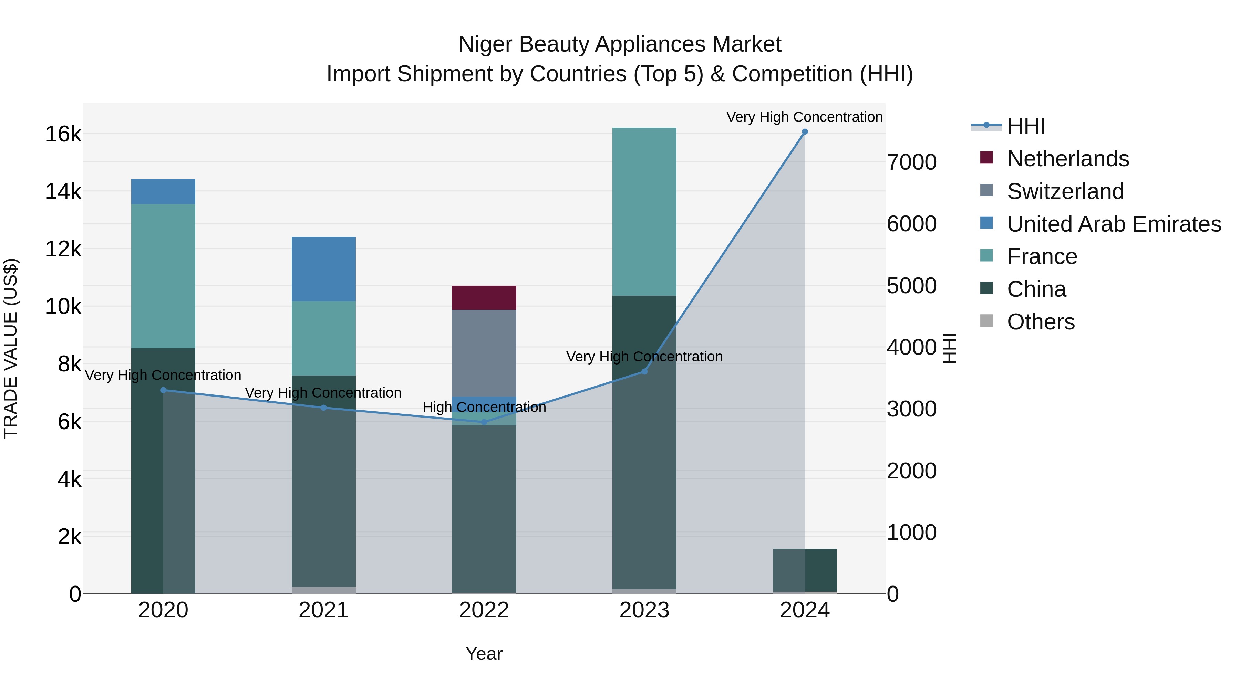Image resolution: width=1240 pixels, height=697 pixels.
Task: Click the 2020 United Arab Emirates bar segment
Action: point(163,191)
